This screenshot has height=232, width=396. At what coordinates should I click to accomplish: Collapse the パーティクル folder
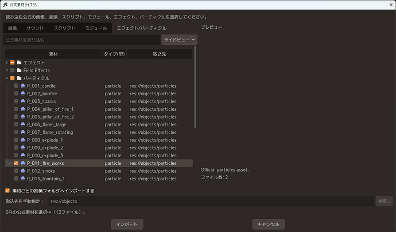coord(7,78)
